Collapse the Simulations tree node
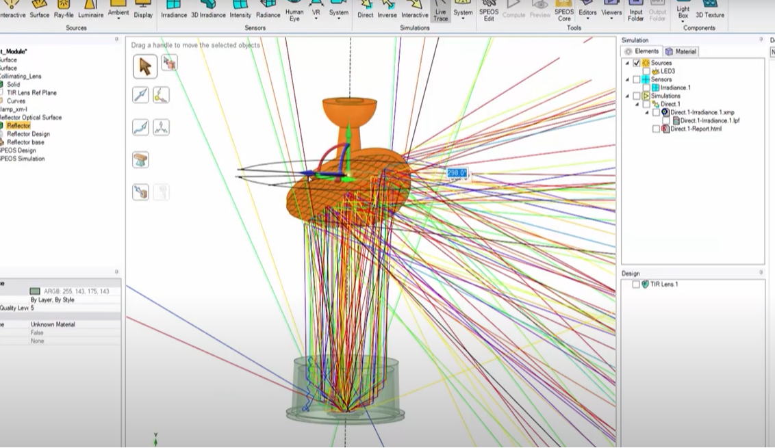This screenshot has height=448, width=775. [x=627, y=96]
